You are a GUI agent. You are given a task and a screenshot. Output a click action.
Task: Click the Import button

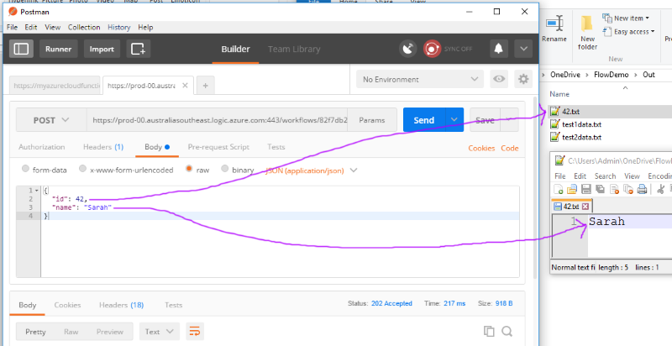point(102,49)
